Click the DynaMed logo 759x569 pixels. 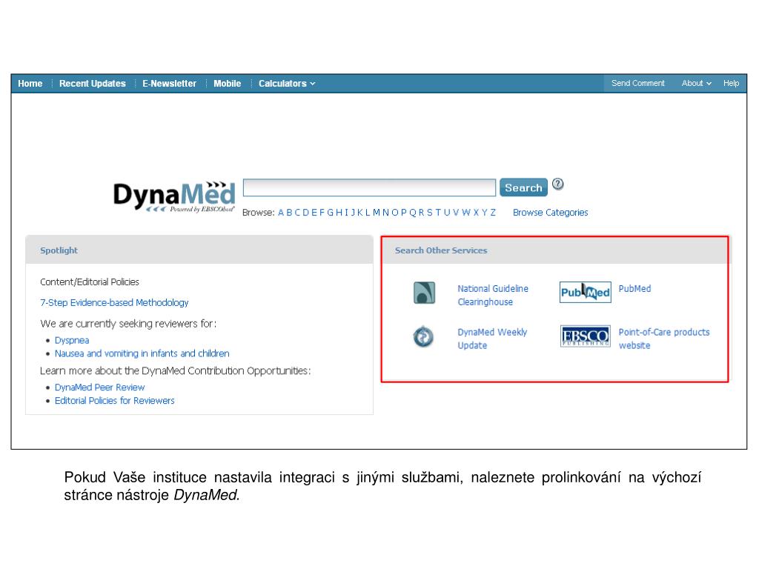tap(174, 196)
